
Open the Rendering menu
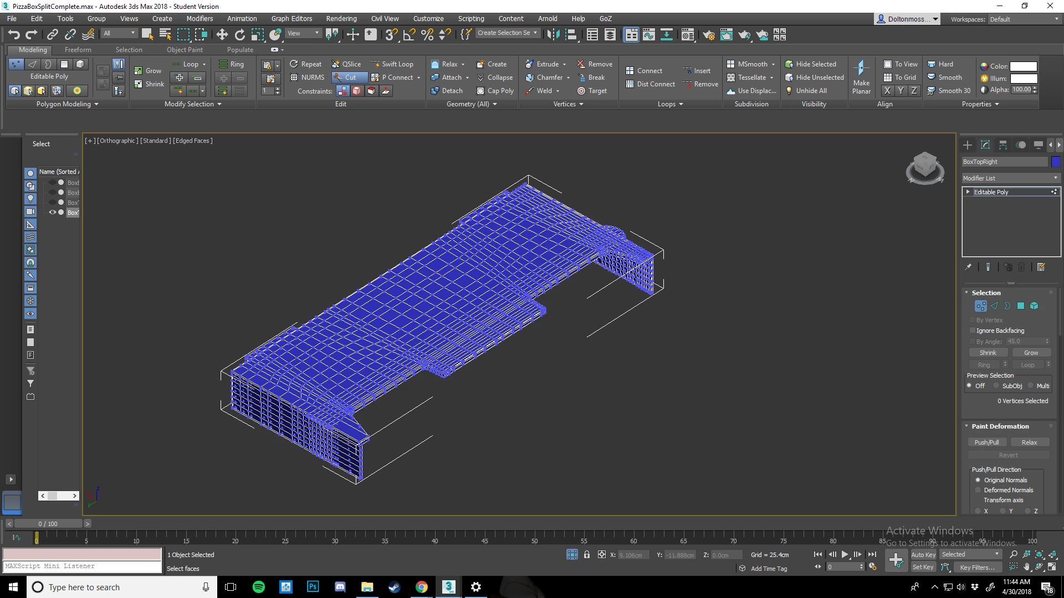pyautogui.click(x=341, y=18)
